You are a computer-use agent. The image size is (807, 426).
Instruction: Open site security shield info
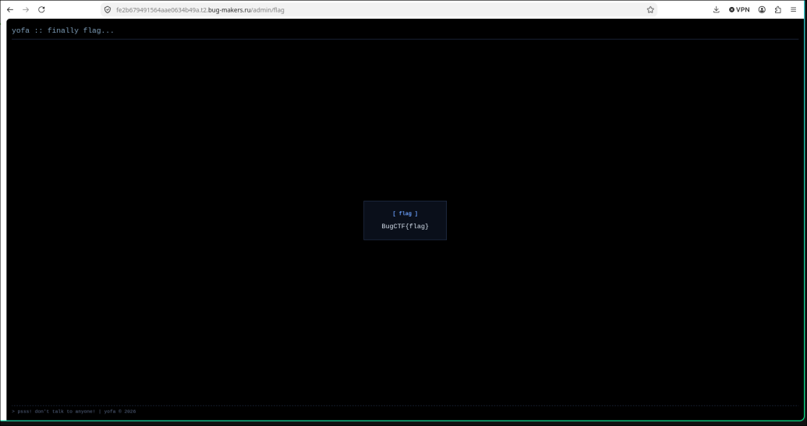(x=108, y=10)
